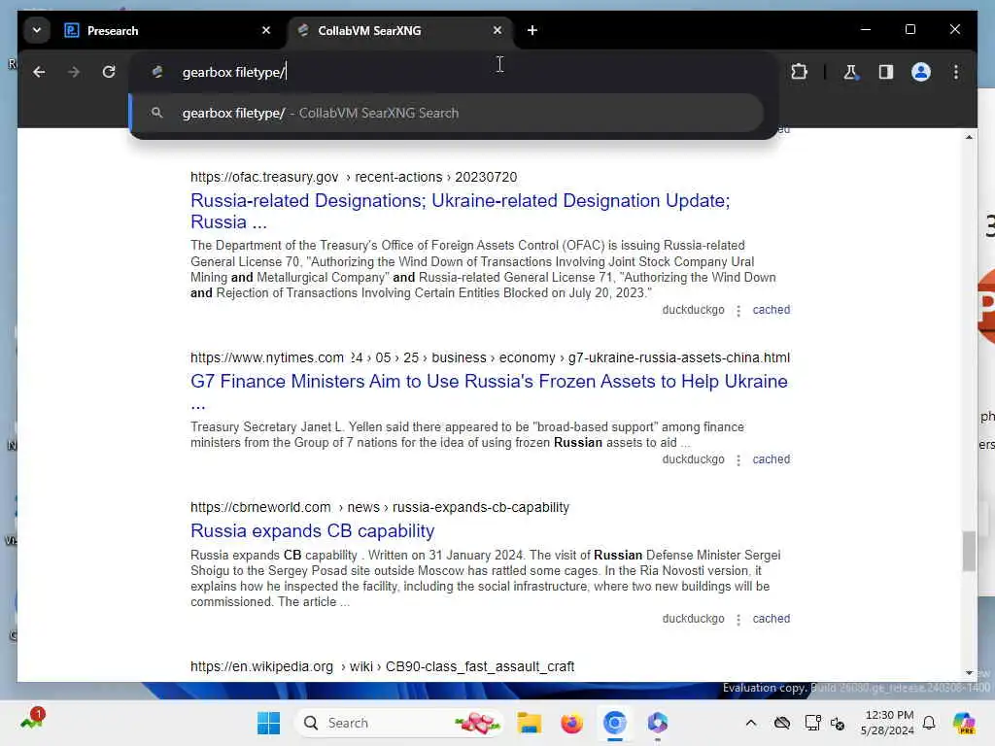Open the clock showing 12:30 PM

[x=888, y=723]
